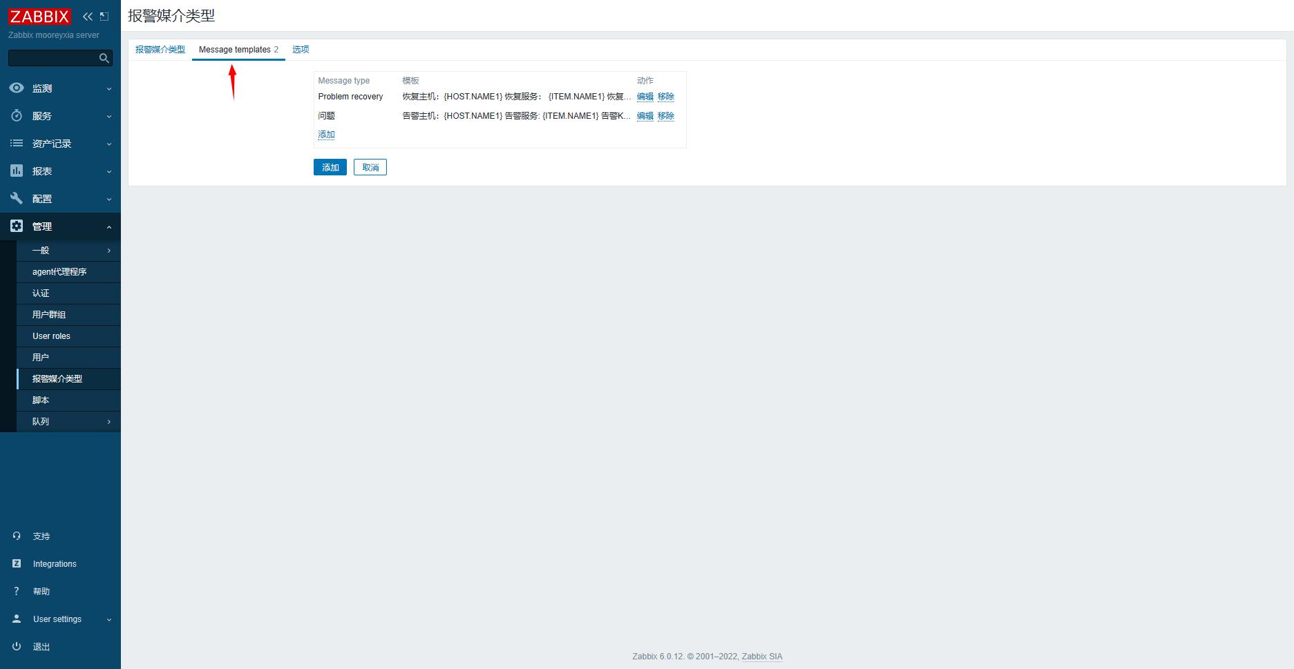1294x669 pixels.
Task: Edit the Problem recovery template
Action: pyautogui.click(x=645, y=97)
